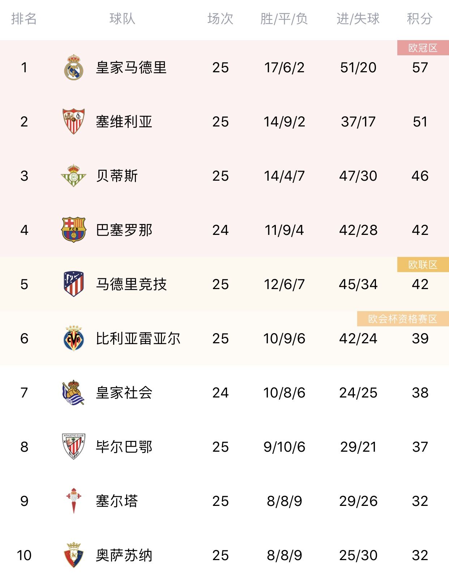Tap the Sevilla club crest
This screenshot has width=449, height=576.
74,121
